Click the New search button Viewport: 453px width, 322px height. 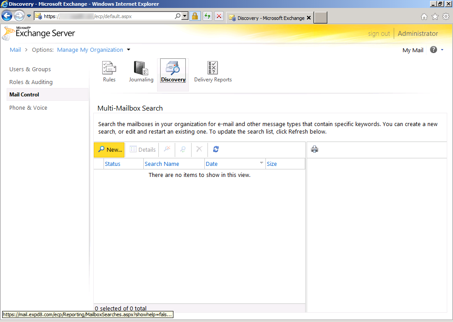(x=109, y=149)
